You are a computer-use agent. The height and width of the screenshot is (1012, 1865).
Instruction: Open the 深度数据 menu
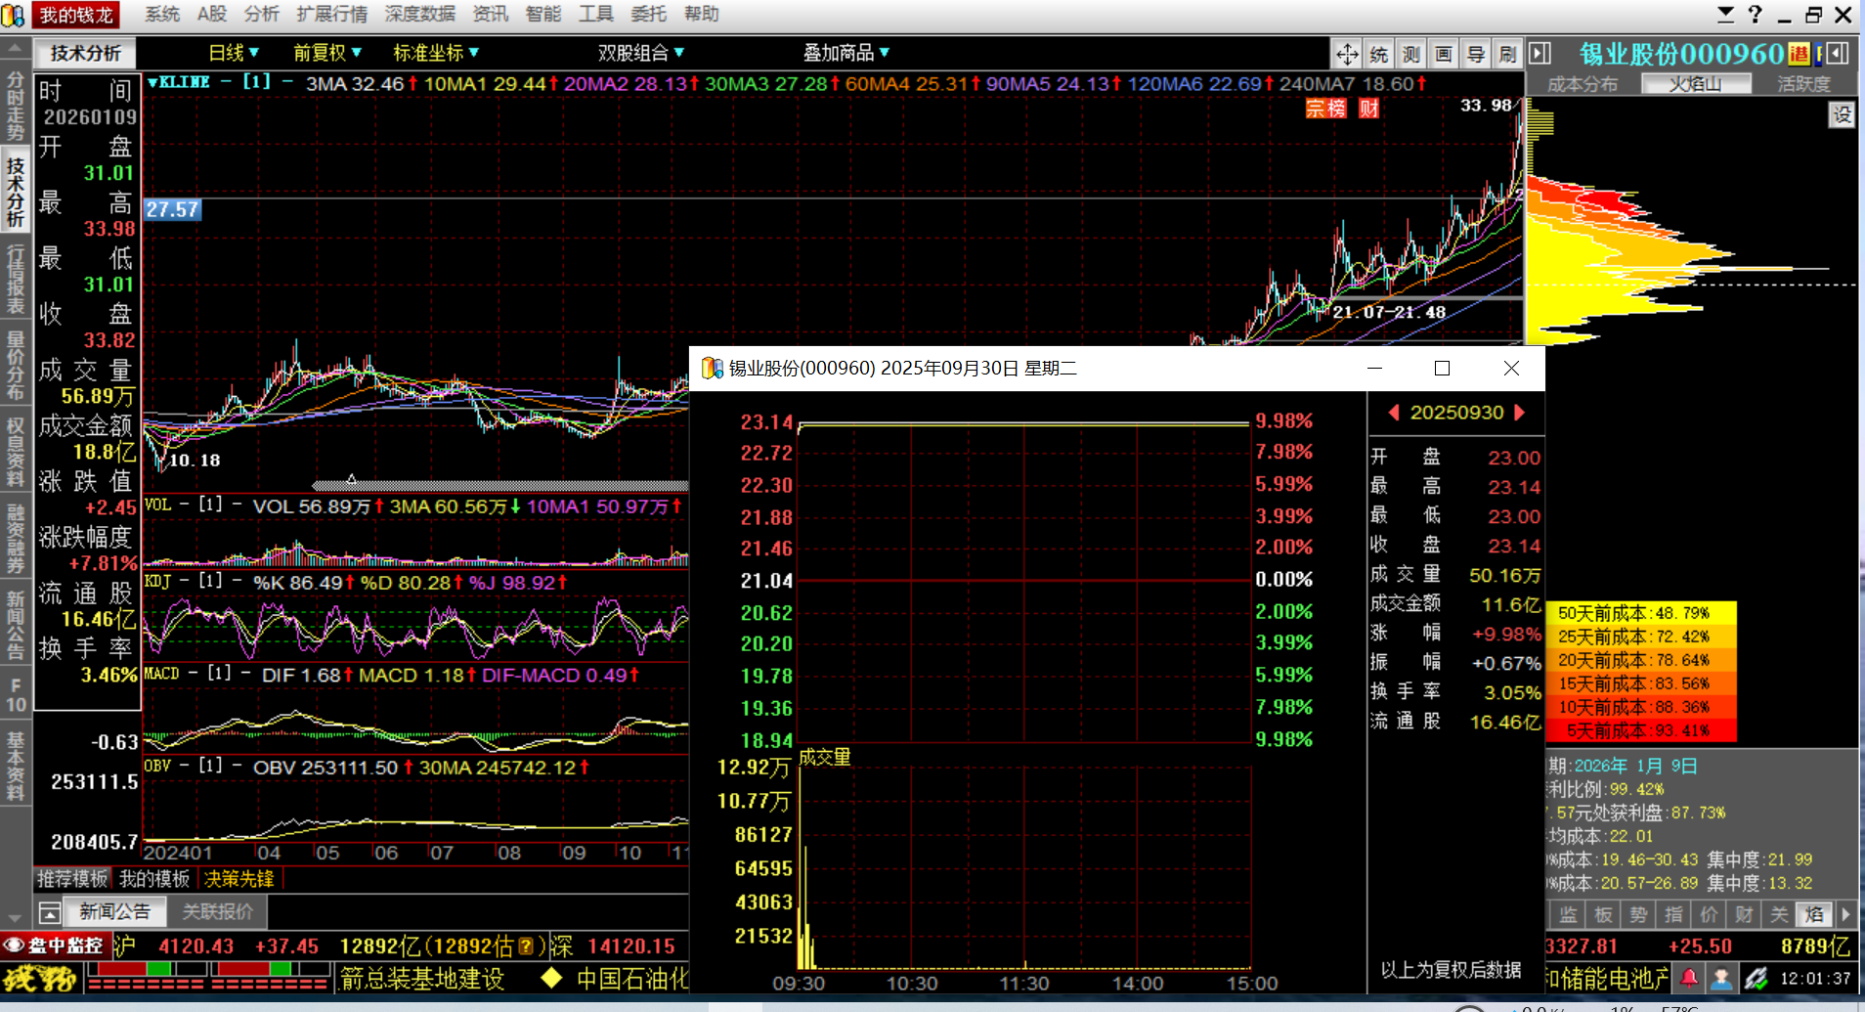click(x=420, y=14)
